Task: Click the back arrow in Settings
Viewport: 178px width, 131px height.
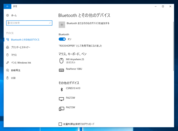Action: click(x=7, y=6)
